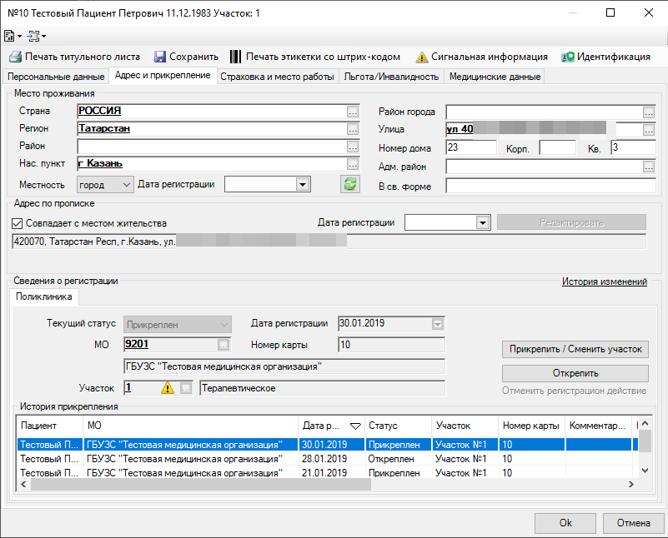Click the Номер дома input field
Viewport: 668px width, 538px height.
coord(471,147)
